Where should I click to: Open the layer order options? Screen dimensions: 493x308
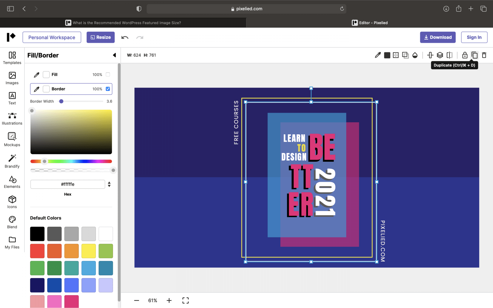coord(440,55)
